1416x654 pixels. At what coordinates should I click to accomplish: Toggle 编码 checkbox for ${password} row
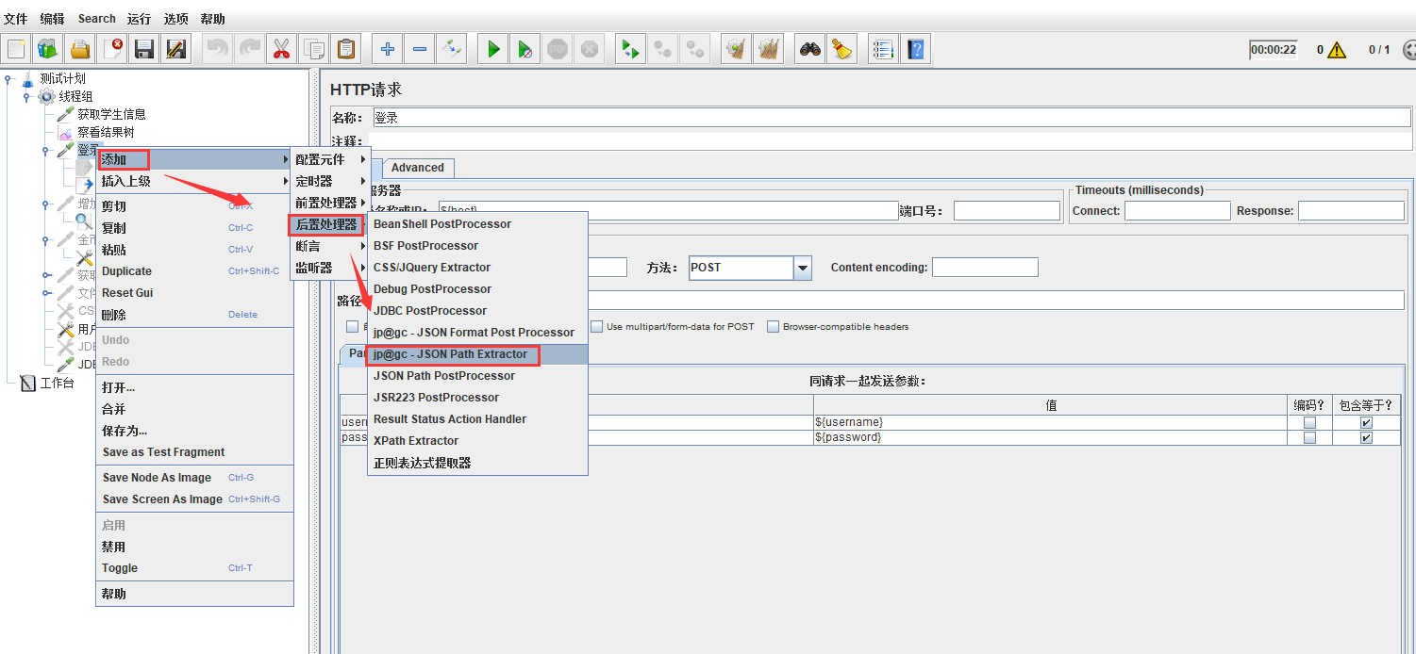(x=1309, y=438)
